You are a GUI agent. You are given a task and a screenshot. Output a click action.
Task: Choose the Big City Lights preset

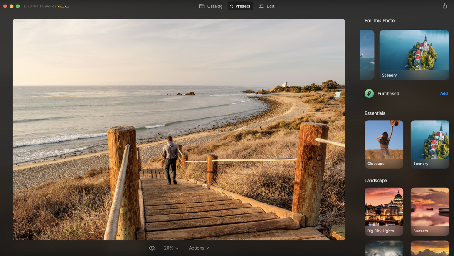coord(384,212)
